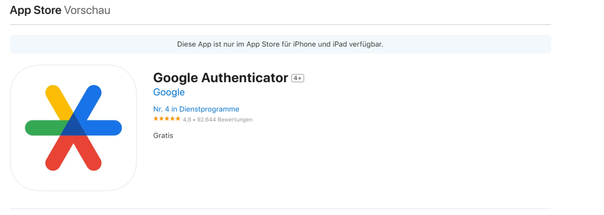This screenshot has height=215, width=604.
Task: Click the Gratis price label
Action: click(163, 136)
